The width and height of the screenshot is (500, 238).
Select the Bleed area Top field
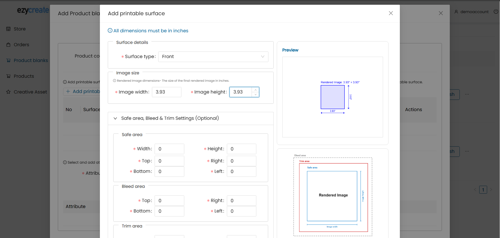(x=169, y=201)
